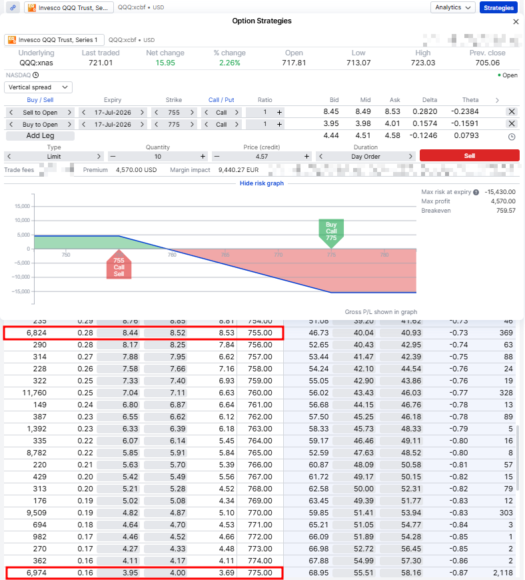
Task: Click bid 8.44 in the 755.00 chain row
Action: click(x=119, y=333)
